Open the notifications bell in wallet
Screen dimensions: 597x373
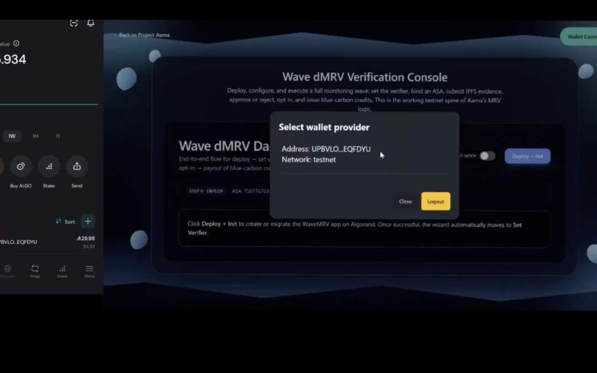pos(91,23)
